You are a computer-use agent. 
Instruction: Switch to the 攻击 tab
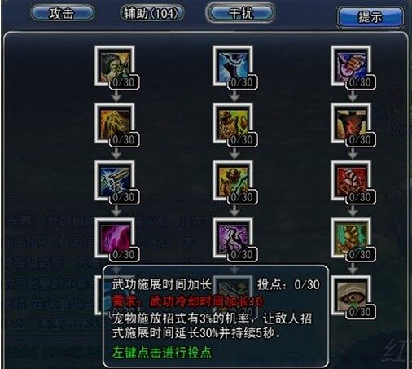click(x=63, y=13)
